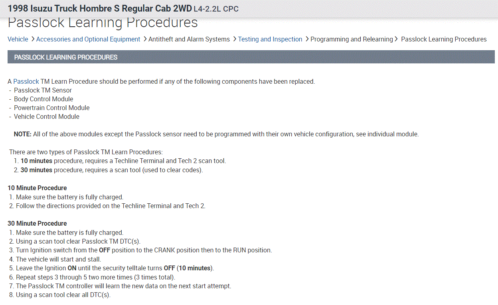
Task: Click the L4-2.2L CPC engine label
Action: click(216, 9)
